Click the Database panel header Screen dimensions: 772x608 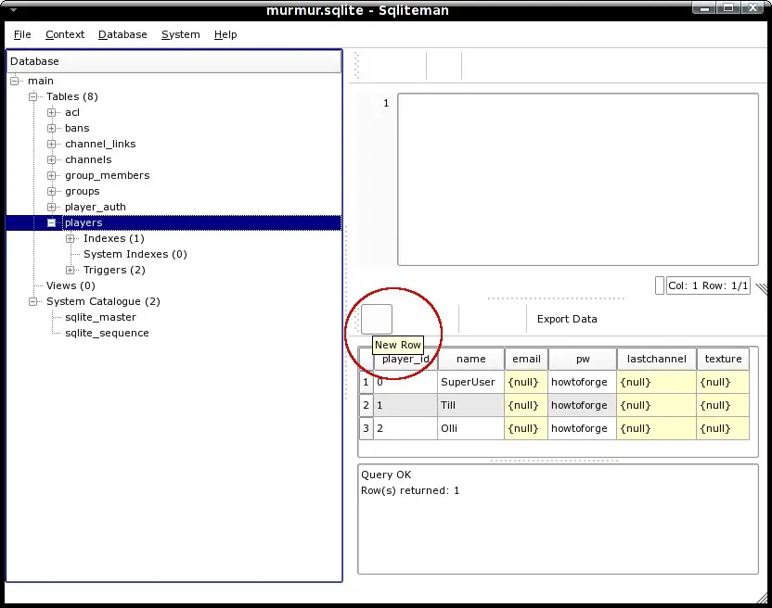(x=174, y=61)
